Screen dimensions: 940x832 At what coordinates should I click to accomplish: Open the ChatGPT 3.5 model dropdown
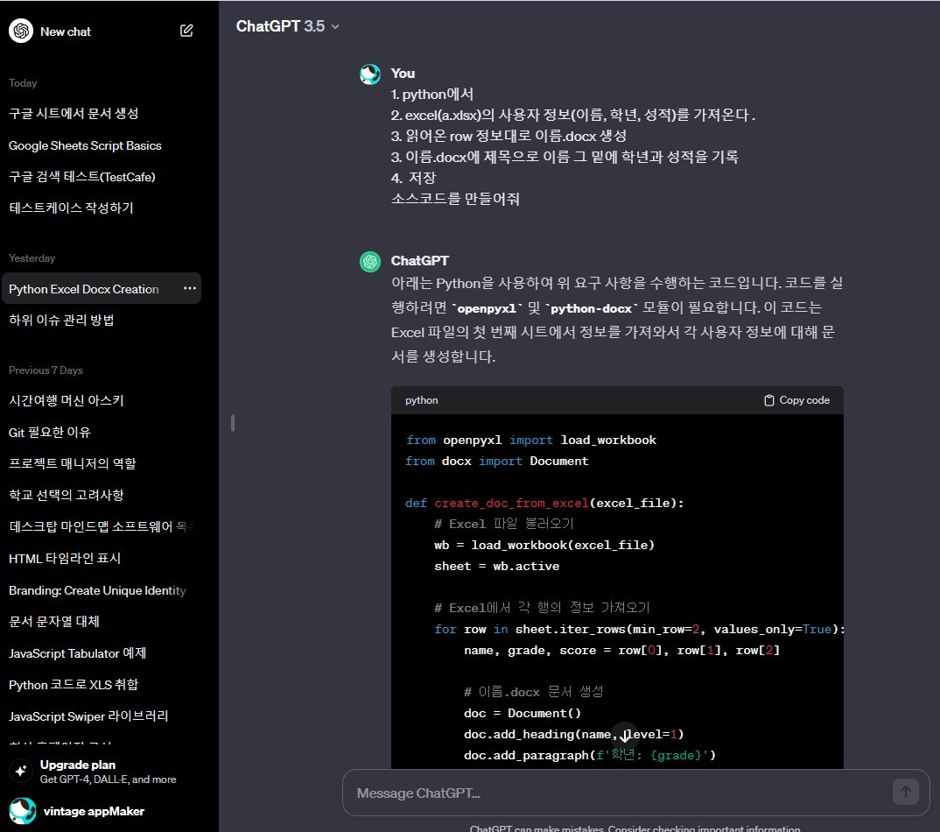coord(288,26)
